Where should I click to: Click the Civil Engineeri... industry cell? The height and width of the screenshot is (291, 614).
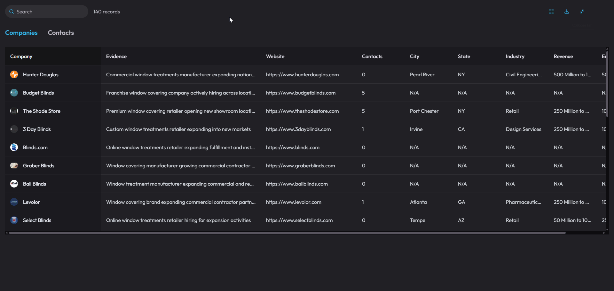(x=524, y=74)
